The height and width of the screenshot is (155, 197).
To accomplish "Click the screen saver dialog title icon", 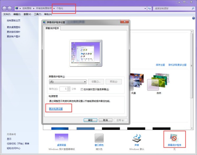I will (x=44, y=22).
